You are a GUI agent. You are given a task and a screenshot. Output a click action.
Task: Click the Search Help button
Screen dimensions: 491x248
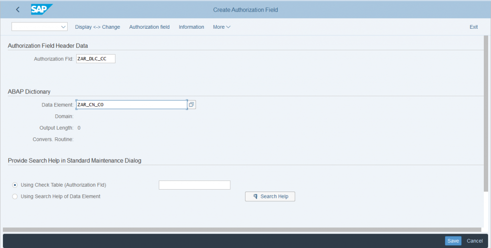pyautogui.click(x=270, y=196)
